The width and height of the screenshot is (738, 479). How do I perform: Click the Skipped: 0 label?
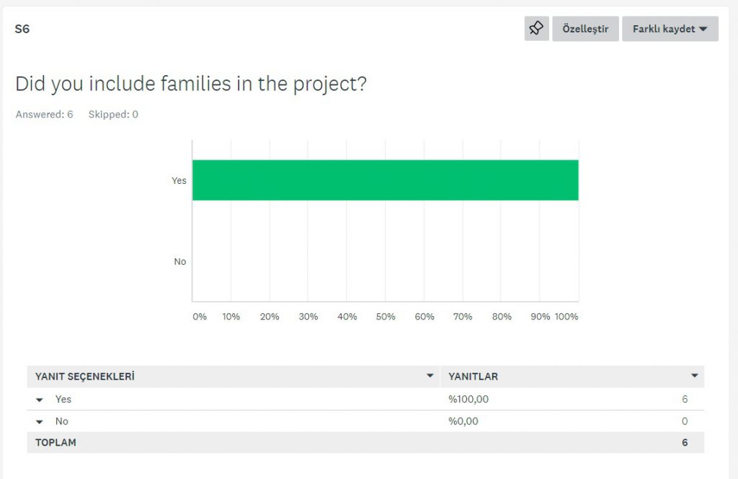point(112,114)
